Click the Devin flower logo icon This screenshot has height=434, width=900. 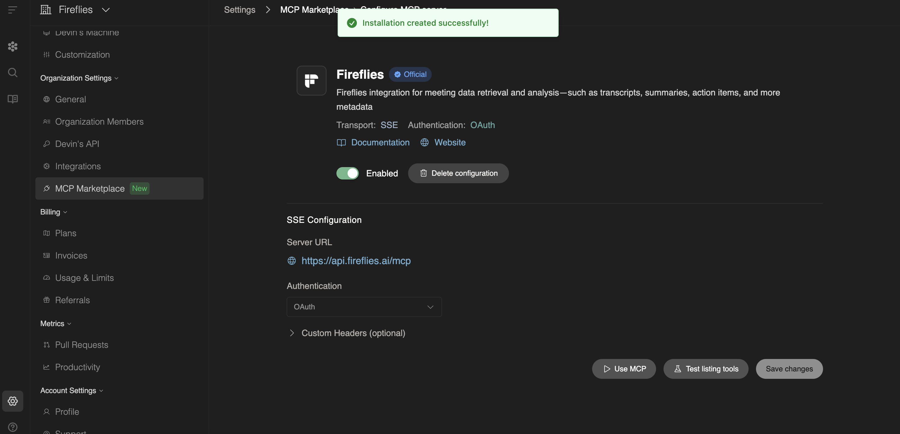coord(13,46)
